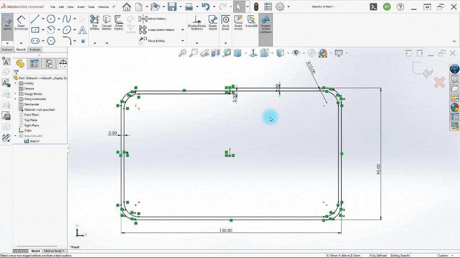Open the Apply Scene color sphere picker
460x258 pixels.
[x=322, y=53]
